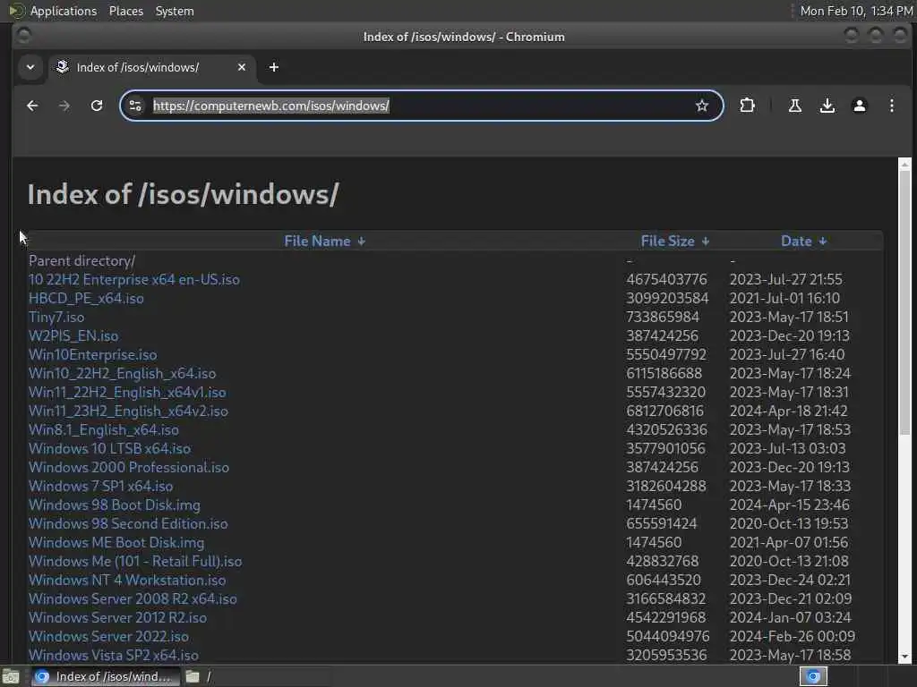Open the Extensions puzzle icon
Image resolution: width=917 pixels, height=687 pixels.
747,106
